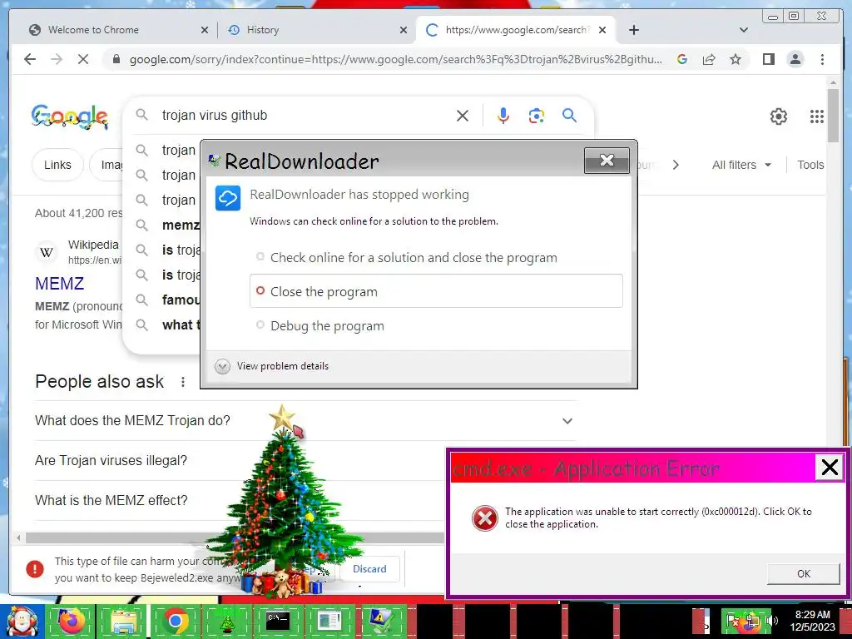The image size is (852, 639).
Task: Open the MEMZ Wikipedia result link
Action: (59, 283)
